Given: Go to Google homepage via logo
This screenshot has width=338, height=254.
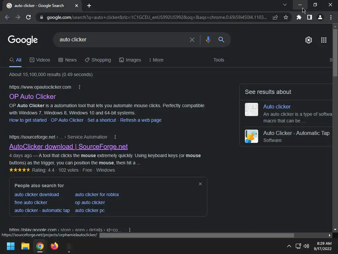Looking at the screenshot, I should [x=23, y=40].
